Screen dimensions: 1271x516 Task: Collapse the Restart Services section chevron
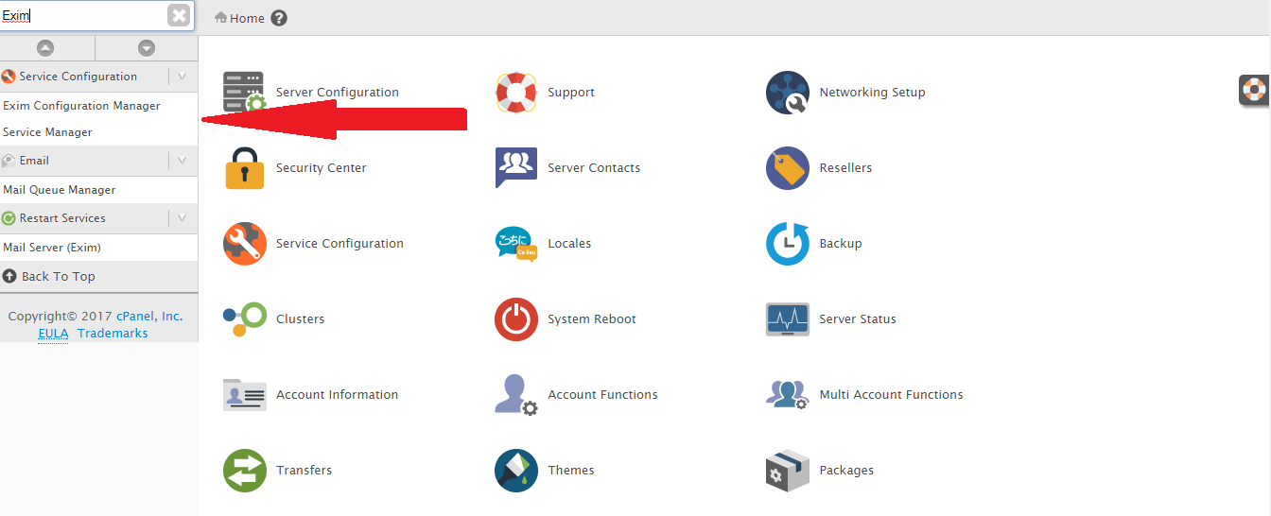[x=183, y=218]
